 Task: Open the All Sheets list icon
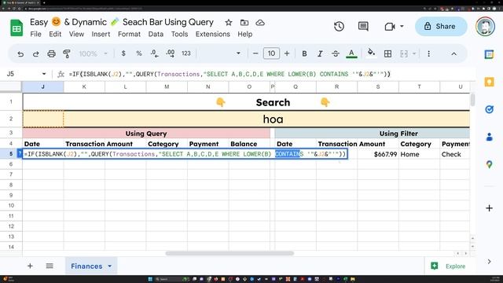point(50,266)
